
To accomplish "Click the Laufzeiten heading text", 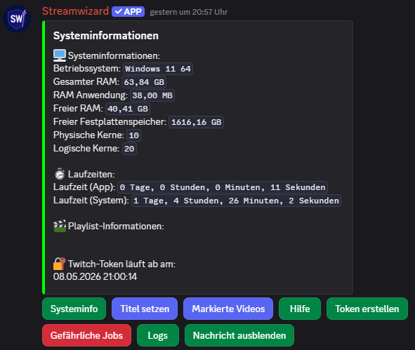I will tap(91, 175).
